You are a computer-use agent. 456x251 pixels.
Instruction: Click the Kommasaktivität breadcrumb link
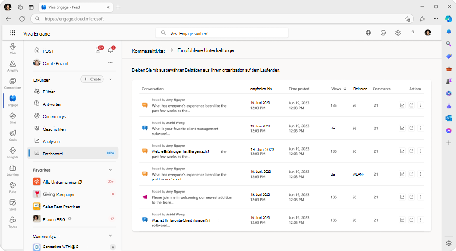pyautogui.click(x=148, y=51)
